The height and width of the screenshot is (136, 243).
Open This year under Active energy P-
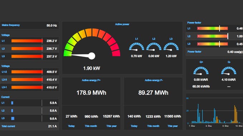point(172,126)
